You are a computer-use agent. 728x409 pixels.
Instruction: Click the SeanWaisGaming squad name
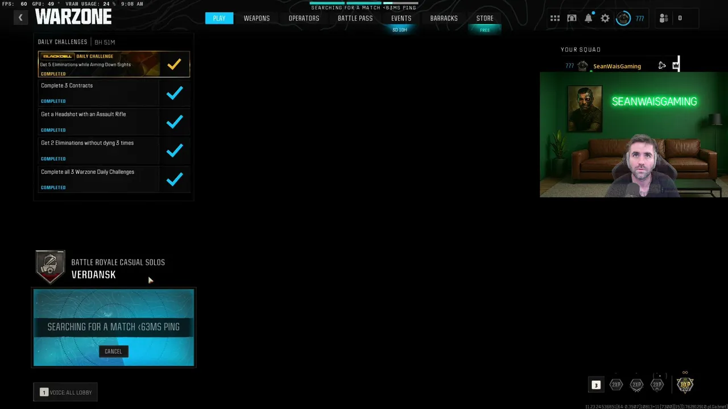click(617, 66)
